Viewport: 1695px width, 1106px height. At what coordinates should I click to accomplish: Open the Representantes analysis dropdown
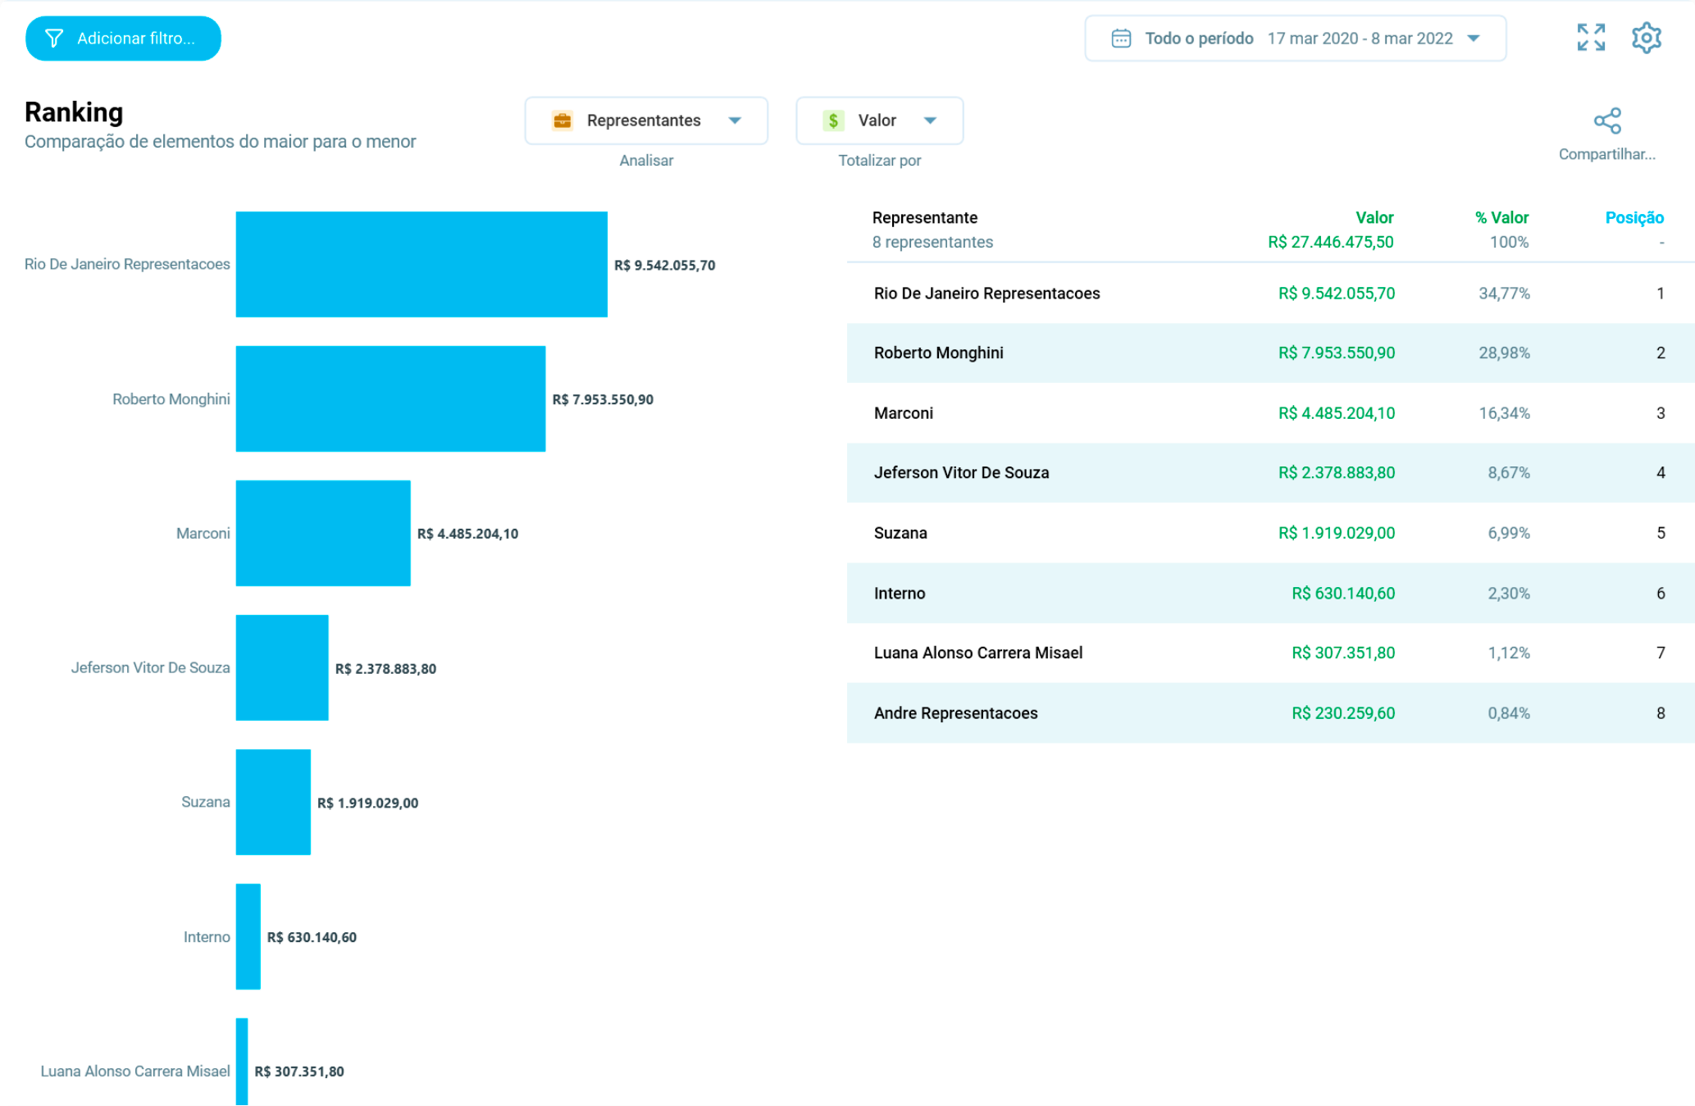[646, 121]
